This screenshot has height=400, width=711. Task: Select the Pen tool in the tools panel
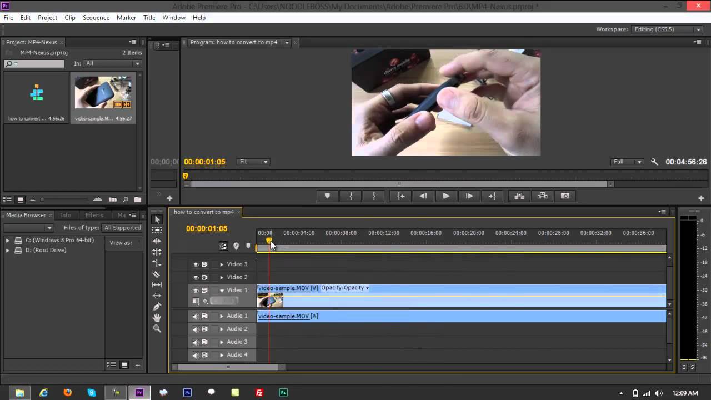pyautogui.click(x=157, y=307)
